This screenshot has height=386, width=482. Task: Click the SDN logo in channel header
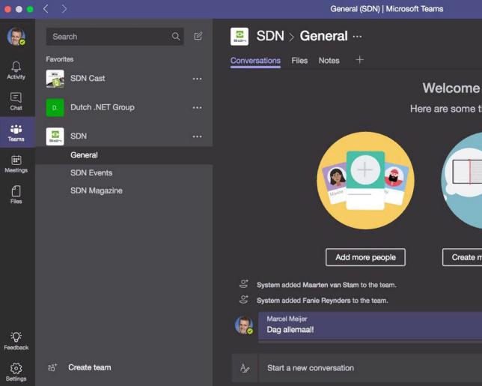(x=240, y=36)
